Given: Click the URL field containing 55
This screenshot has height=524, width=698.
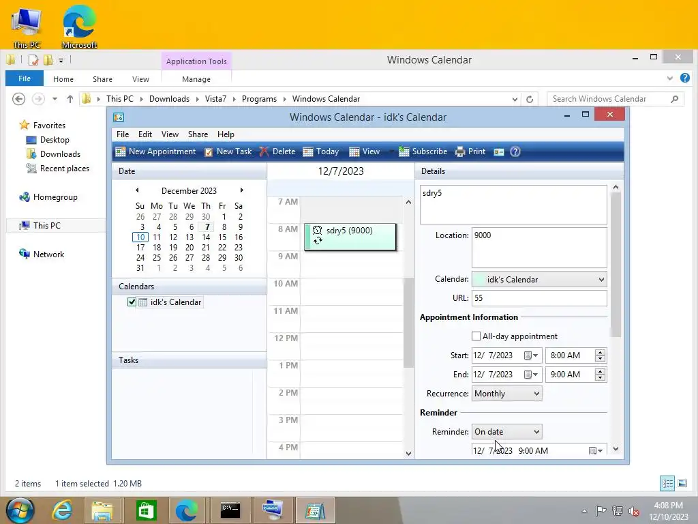Looking at the screenshot, I should pyautogui.click(x=539, y=298).
